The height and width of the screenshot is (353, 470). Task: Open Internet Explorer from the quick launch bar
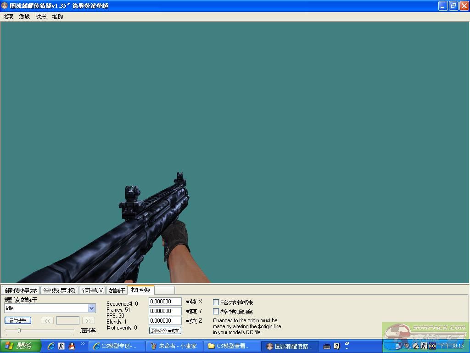[x=51, y=346]
